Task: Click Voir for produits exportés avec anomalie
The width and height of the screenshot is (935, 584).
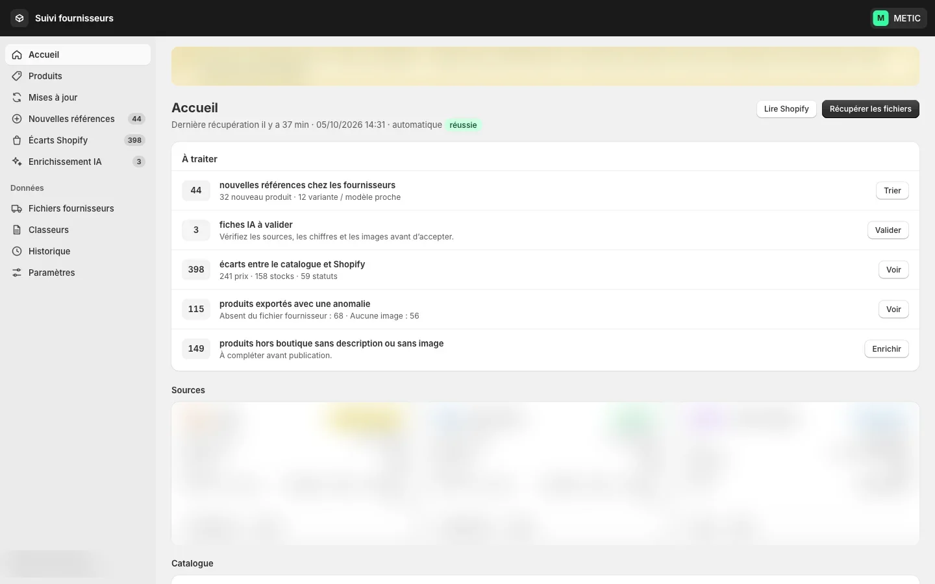Action: (893, 310)
